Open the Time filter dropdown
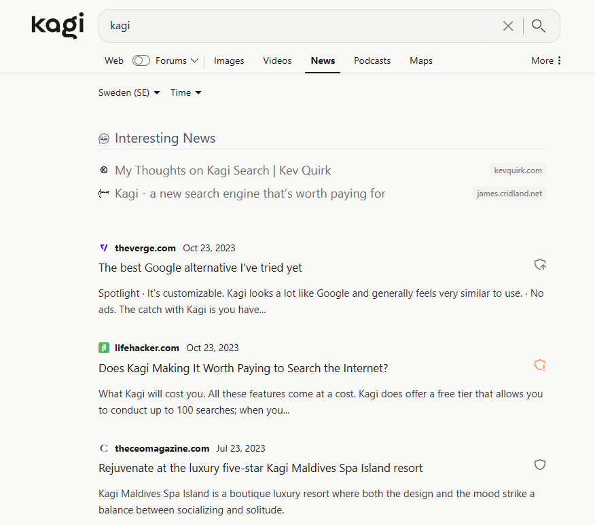595x525 pixels. point(186,92)
